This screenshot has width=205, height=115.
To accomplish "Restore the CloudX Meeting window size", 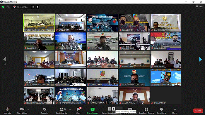I will pos(194,2).
